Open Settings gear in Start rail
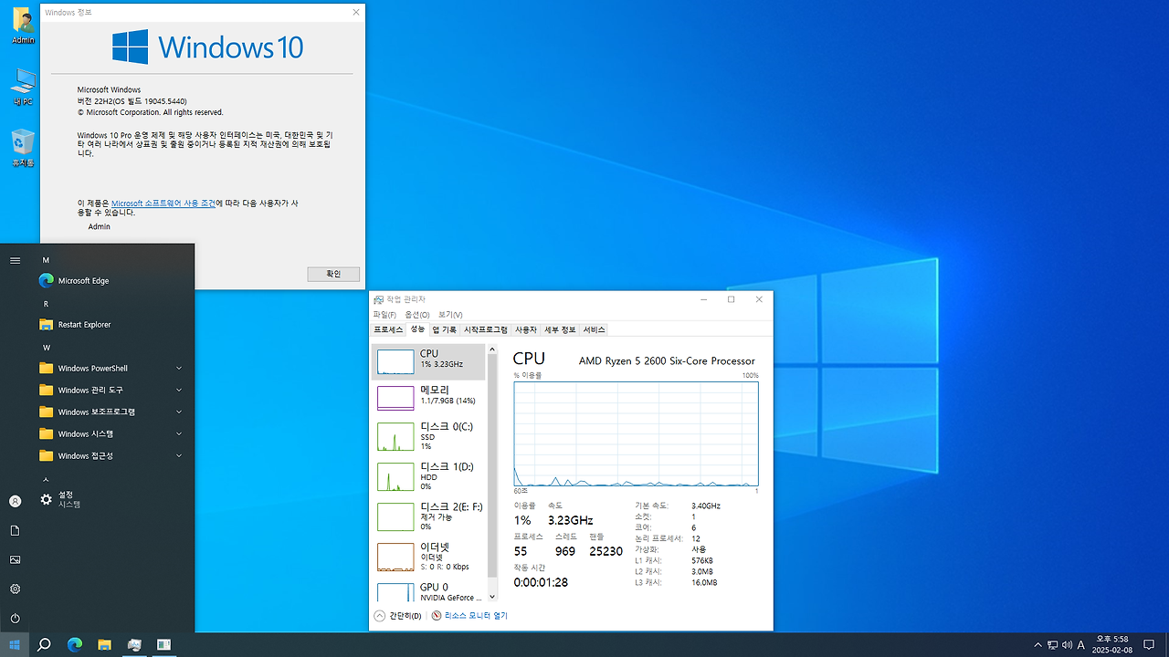 pyautogui.click(x=15, y=589)
